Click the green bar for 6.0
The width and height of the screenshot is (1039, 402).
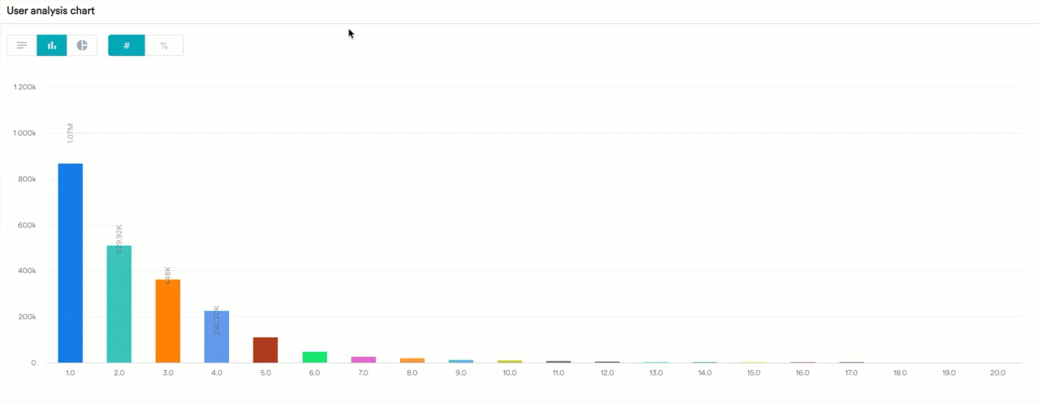coord(315,357)
